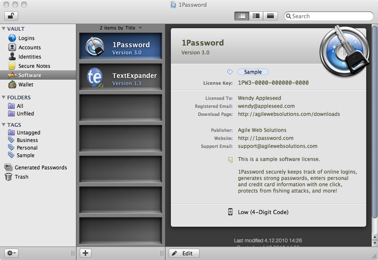Click the lock icon to lock the vault
The height and width of the screenshot is (260, 378).
point(11,16)
